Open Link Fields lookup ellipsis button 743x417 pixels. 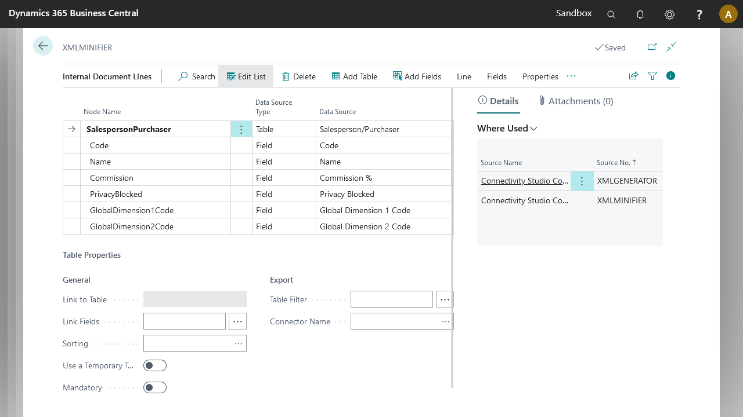point(238,321)
